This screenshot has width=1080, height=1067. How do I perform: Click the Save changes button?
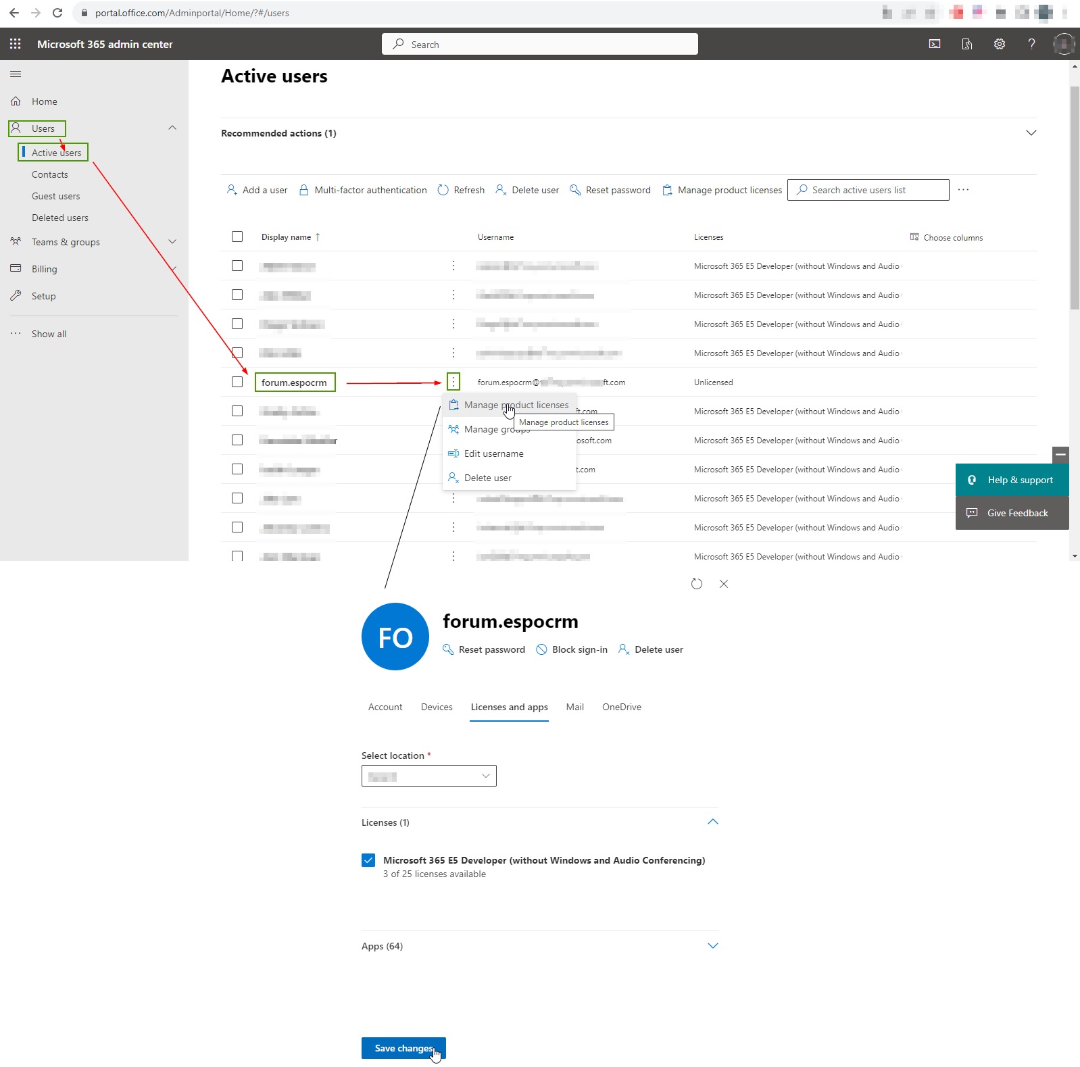point(403,1048)
